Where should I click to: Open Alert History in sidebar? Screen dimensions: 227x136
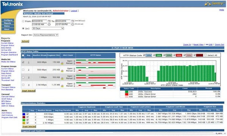7,113
